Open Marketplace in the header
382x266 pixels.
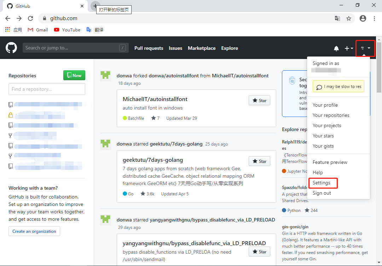(202, 48)
